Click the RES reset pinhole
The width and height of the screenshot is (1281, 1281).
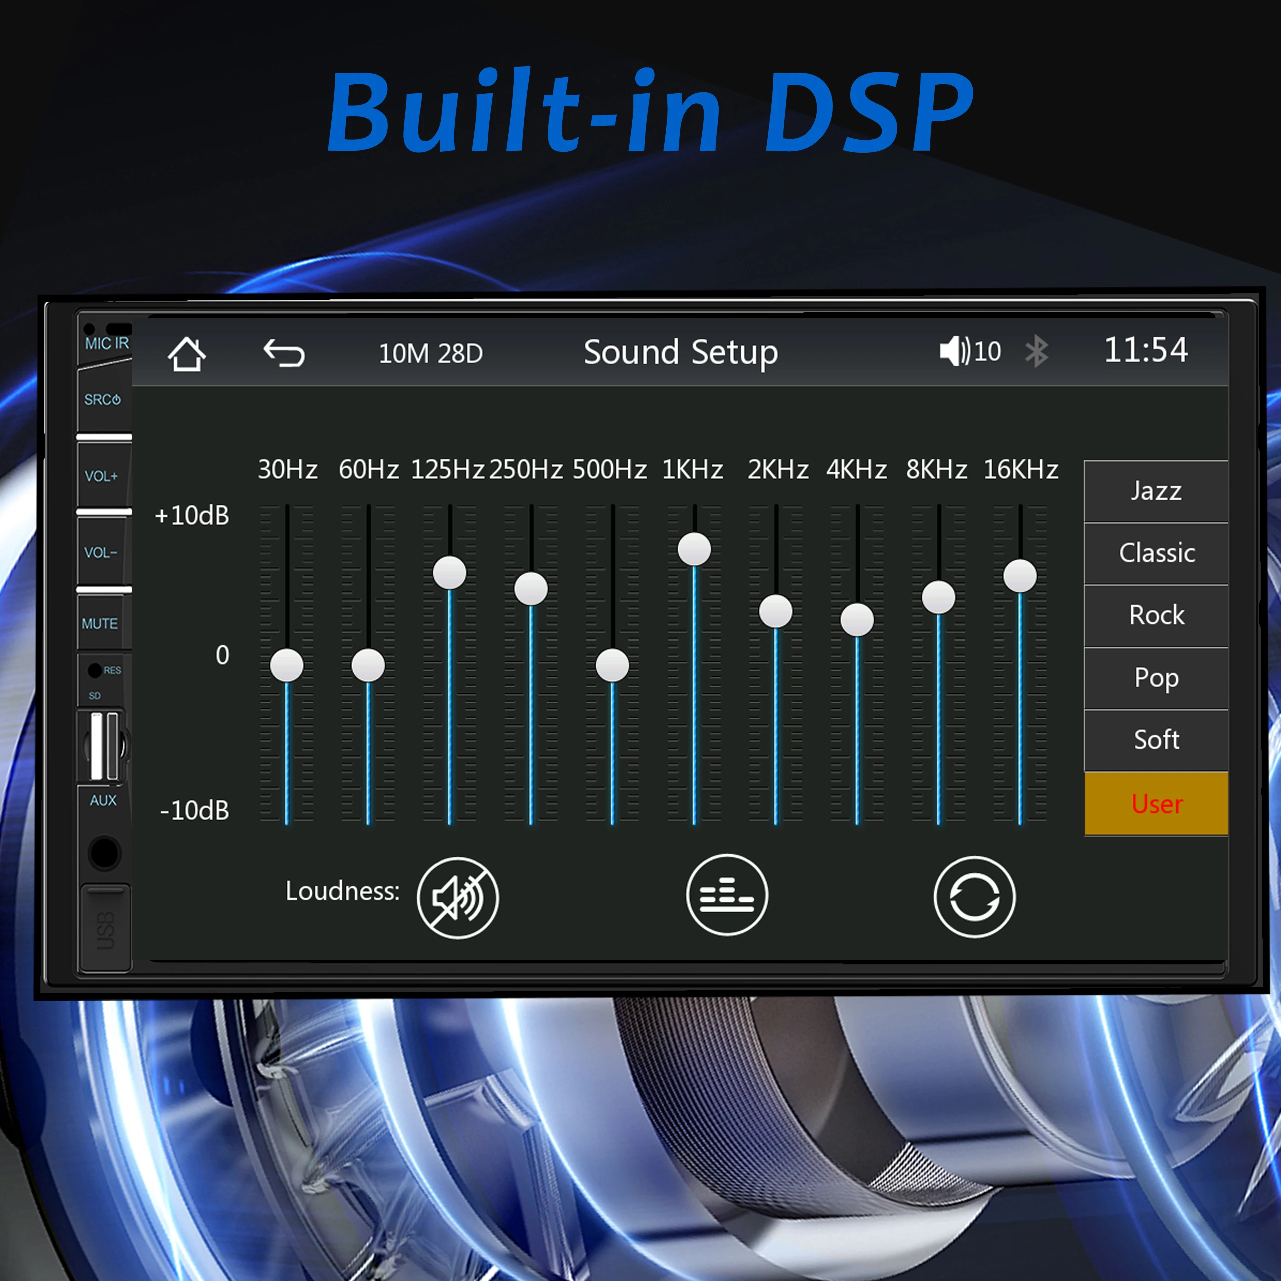(95, 671)
